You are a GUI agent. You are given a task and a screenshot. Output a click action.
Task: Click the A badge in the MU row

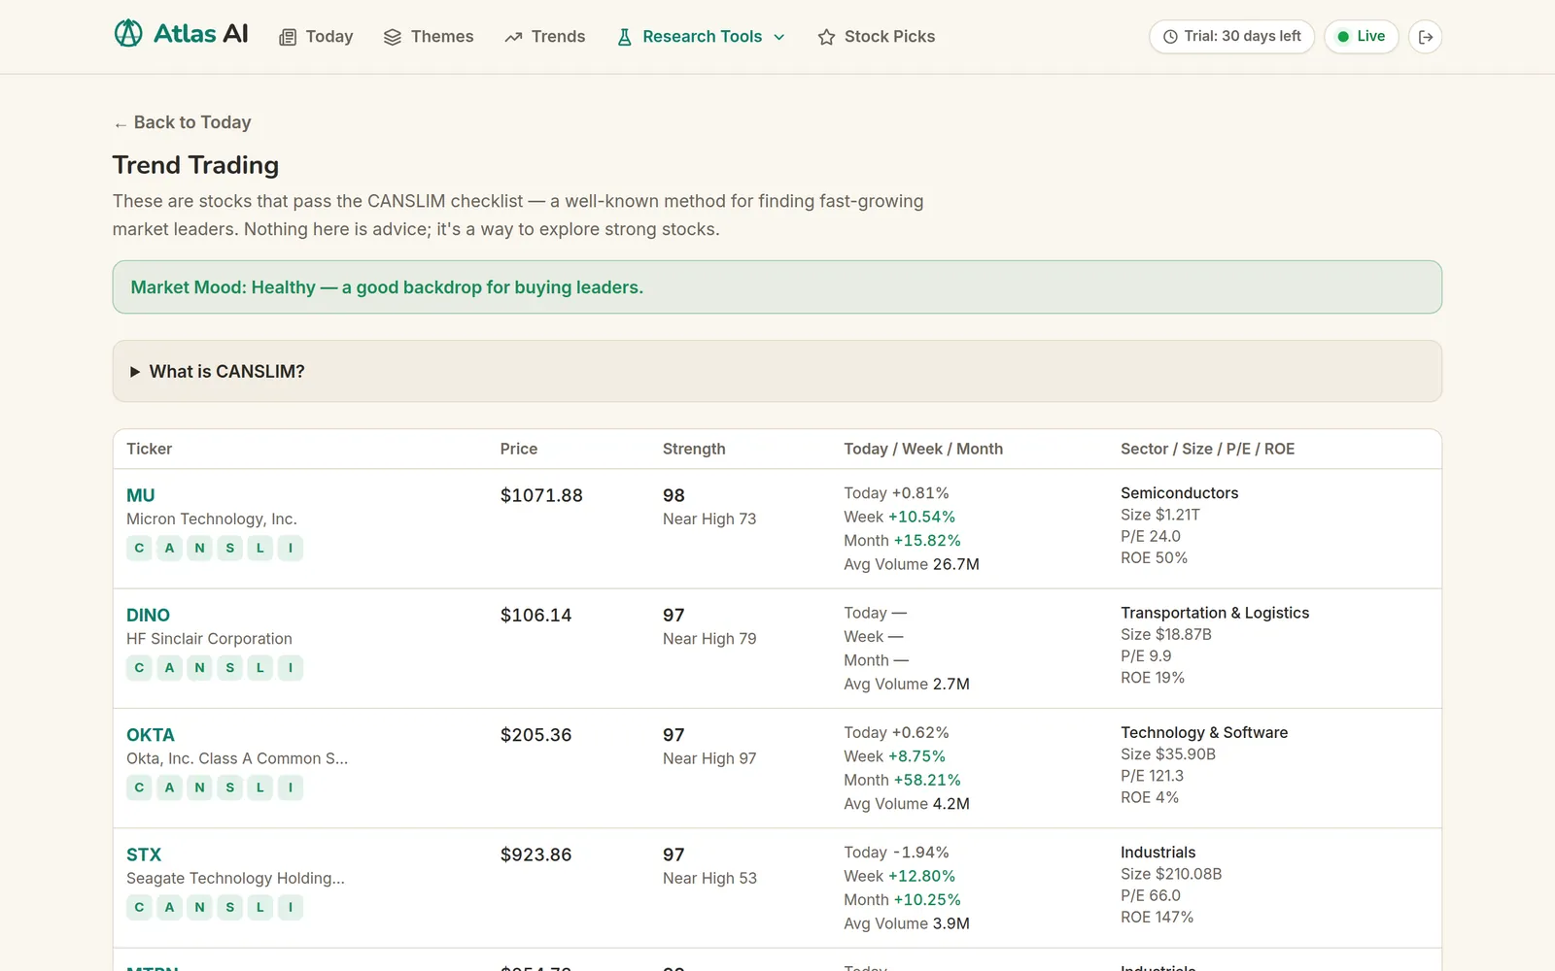[169, 548]
